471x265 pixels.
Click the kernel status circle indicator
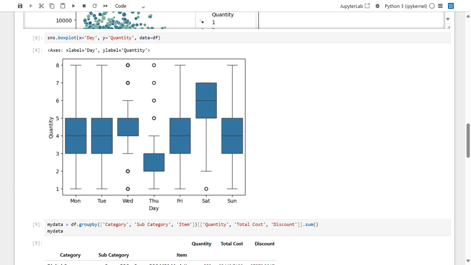[432, 6]
